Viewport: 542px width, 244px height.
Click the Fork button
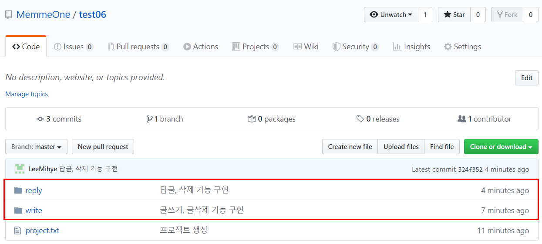[x=507, y=15]
